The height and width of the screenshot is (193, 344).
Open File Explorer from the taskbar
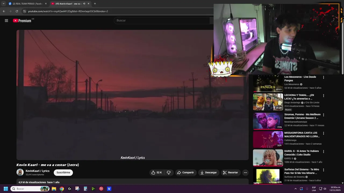(x=54, y=189)
